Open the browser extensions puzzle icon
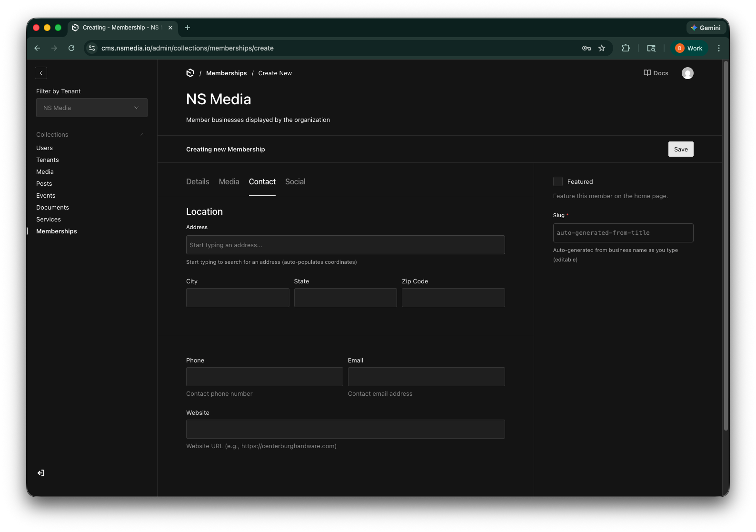 click(626, 48)
